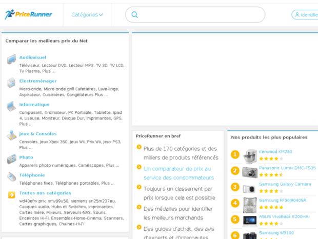The height and width of the screenshot is (239, 318).
Task: Click the ASUS VivoBook star rating
Action: (x=271, y=224)
